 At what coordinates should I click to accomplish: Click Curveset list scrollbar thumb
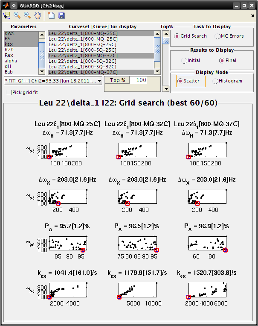click(x=157, y=50)
